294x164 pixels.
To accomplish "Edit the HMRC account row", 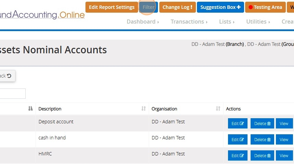I will [x=238, y=155].
